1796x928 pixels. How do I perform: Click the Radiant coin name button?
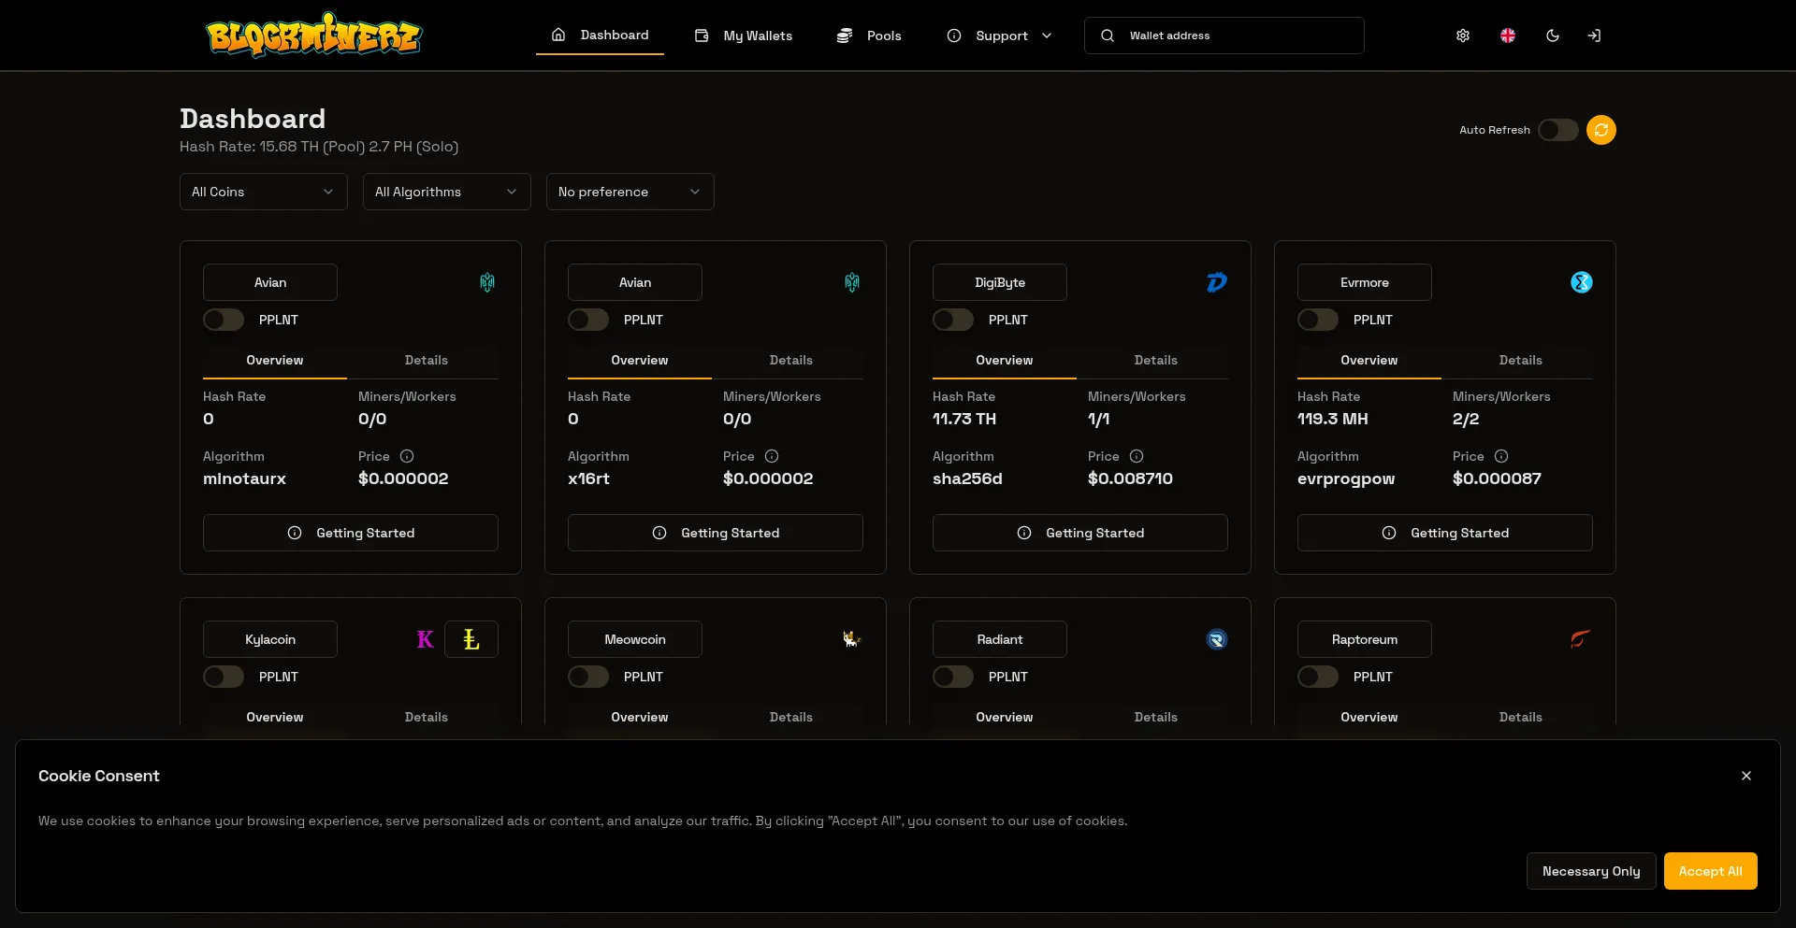[x=1000, y=639]
